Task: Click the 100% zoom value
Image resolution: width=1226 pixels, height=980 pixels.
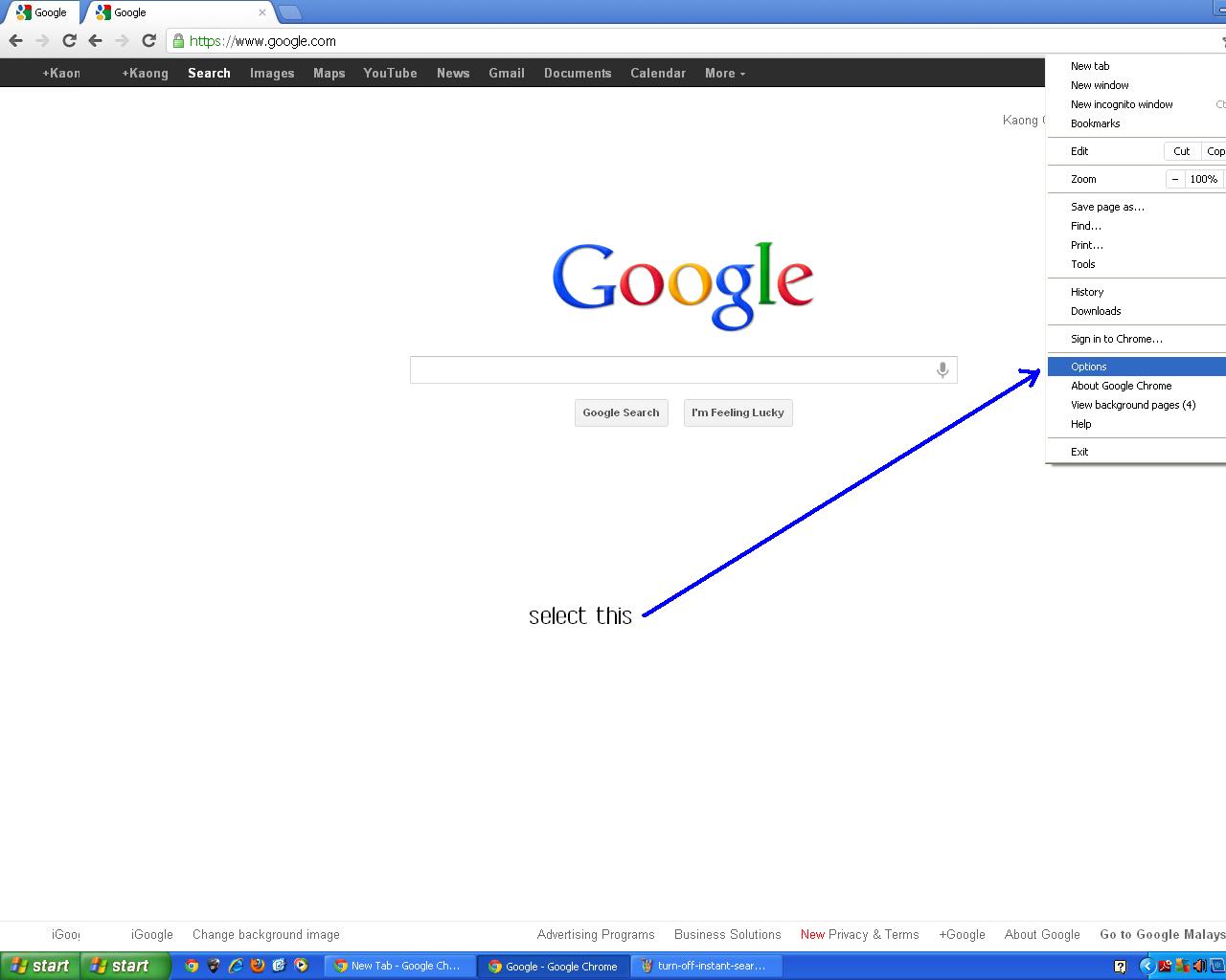Action: click(x=1203, y=179)
